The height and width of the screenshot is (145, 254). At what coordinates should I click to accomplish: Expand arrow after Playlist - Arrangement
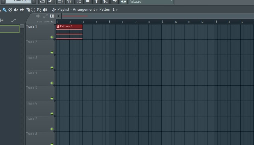pos(97,10)
